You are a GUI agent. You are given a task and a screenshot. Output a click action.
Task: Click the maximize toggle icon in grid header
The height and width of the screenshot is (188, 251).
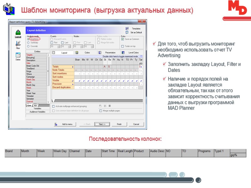pos(141,56)
